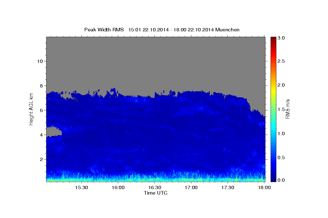This screenshot has height=218, width=328.
Task: Click the 'Time UTC' axis label
Action: (x=156, y=193)
